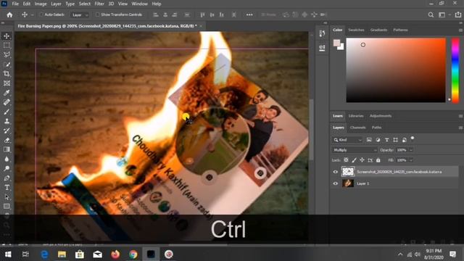This screenshot has width=464, height=261.
Task: Open the Fill value dropdown
Action: coord(411,160)
